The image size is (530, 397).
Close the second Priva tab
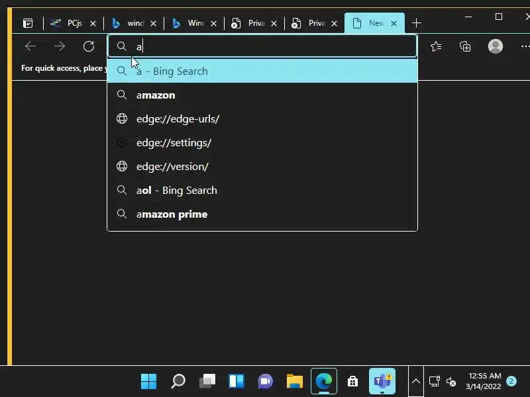point(334,23)
